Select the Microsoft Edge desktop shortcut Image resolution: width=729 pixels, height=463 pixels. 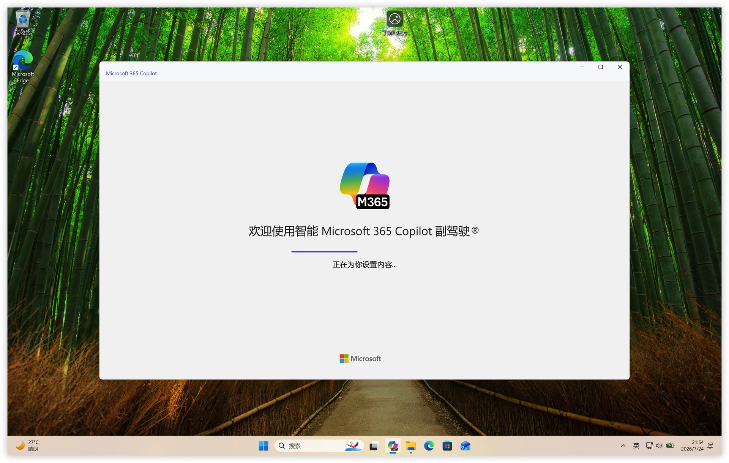click(23, 66)
